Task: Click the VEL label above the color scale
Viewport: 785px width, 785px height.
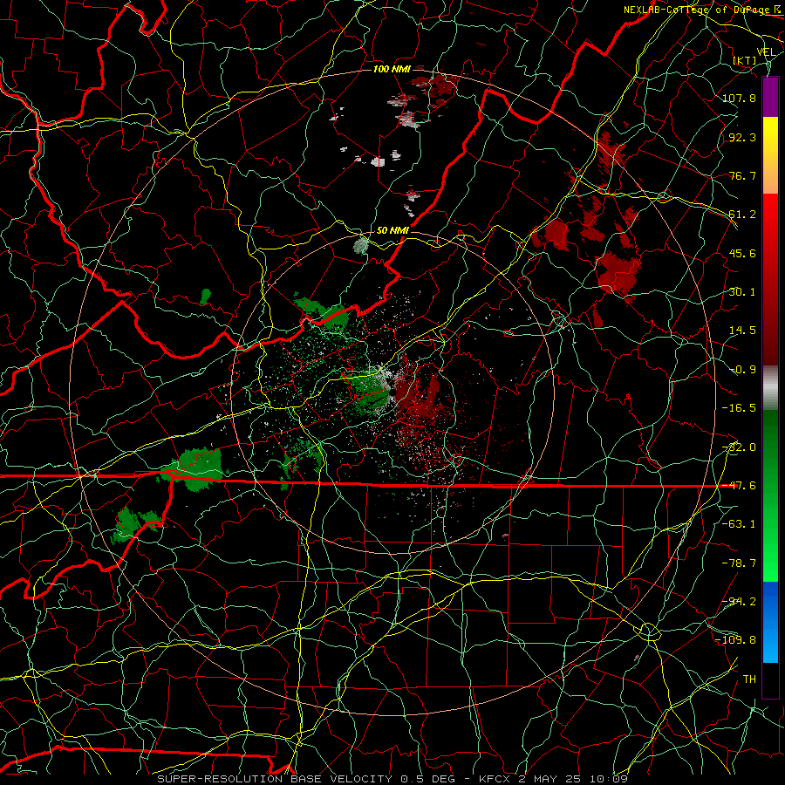Action: click(x=766, y=52)
